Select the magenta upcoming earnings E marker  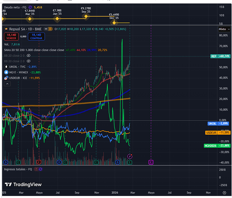151,162
